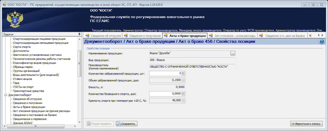Image resolution: width=328 pixels, height=131 pixels.
Task: Open Ставки акциза tree item
Action: [x=23, y=79]
